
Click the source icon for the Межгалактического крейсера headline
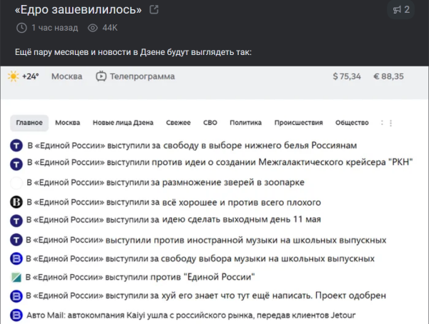(16, 164)
